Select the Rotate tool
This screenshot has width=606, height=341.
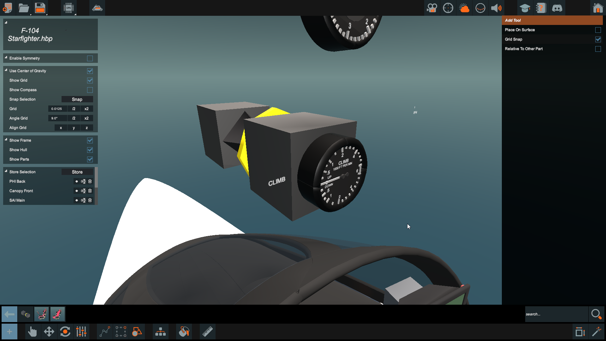coord(65,332)
